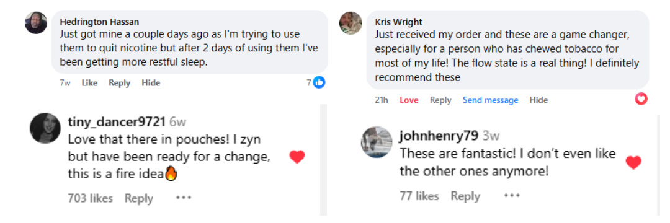The width and height of the screenshot is (670, 223).
Task: Click the blue thumbs-up reaction icon
Action: coord(319,83)
